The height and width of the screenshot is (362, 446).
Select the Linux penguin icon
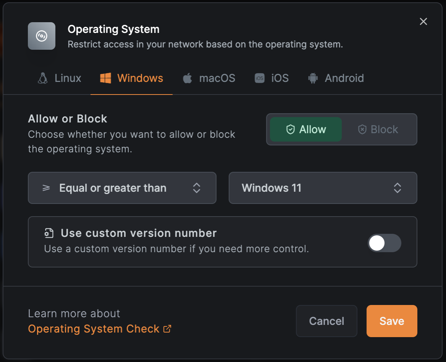click(x=43, y=78)
